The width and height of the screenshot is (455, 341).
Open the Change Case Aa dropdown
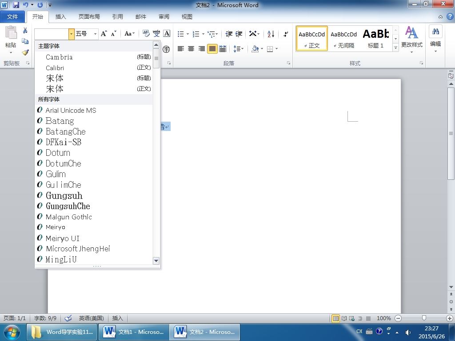129,34
